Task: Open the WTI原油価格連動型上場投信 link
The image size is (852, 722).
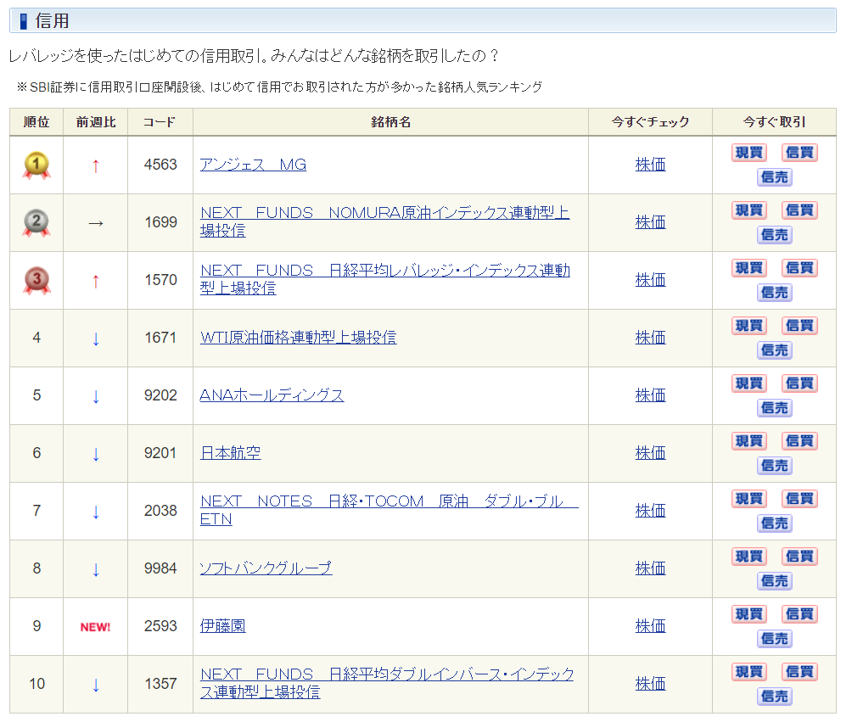Action: click(299, 338)
